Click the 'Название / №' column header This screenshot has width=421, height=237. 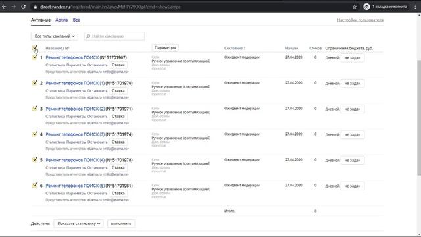(57, 48)
